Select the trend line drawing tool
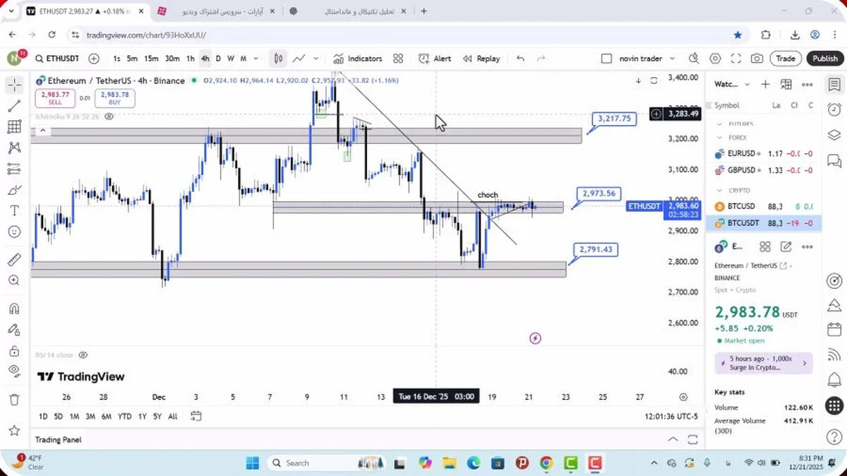This screenshot has height=476, width=847. coord(14,107)
